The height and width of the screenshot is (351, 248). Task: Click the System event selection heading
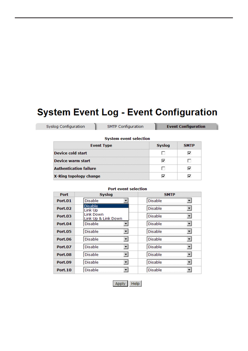[127, 139]
